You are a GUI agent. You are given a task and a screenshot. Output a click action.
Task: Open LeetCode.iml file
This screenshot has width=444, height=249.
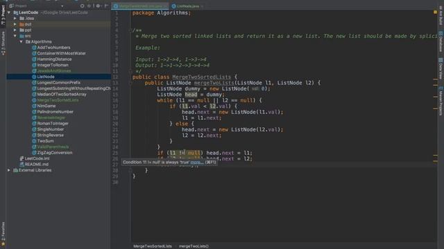click(x=37, y=158)
